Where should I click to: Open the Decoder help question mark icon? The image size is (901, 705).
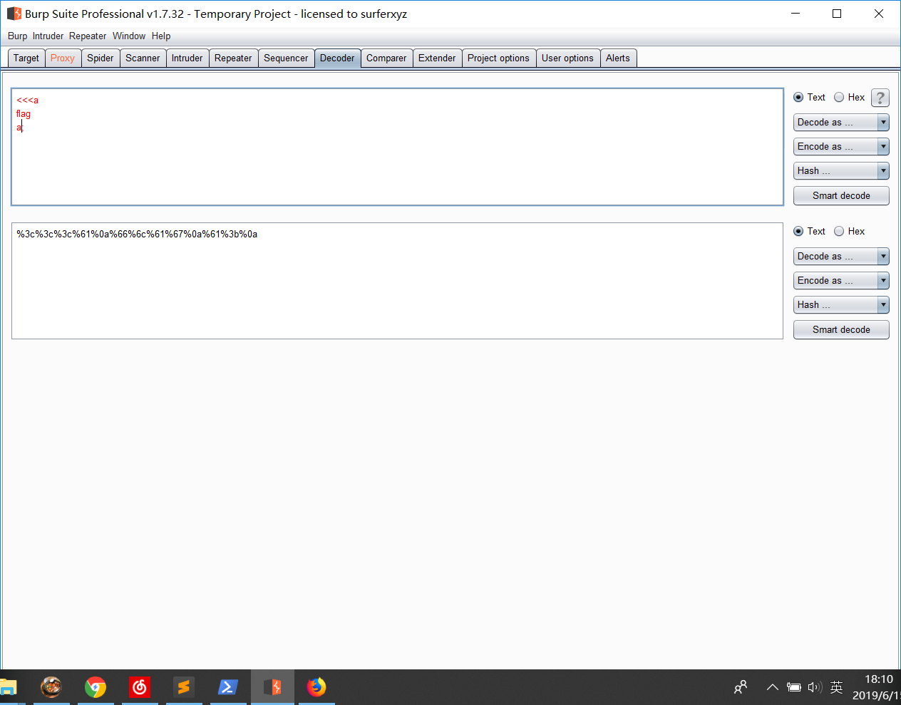pos(880,98)
